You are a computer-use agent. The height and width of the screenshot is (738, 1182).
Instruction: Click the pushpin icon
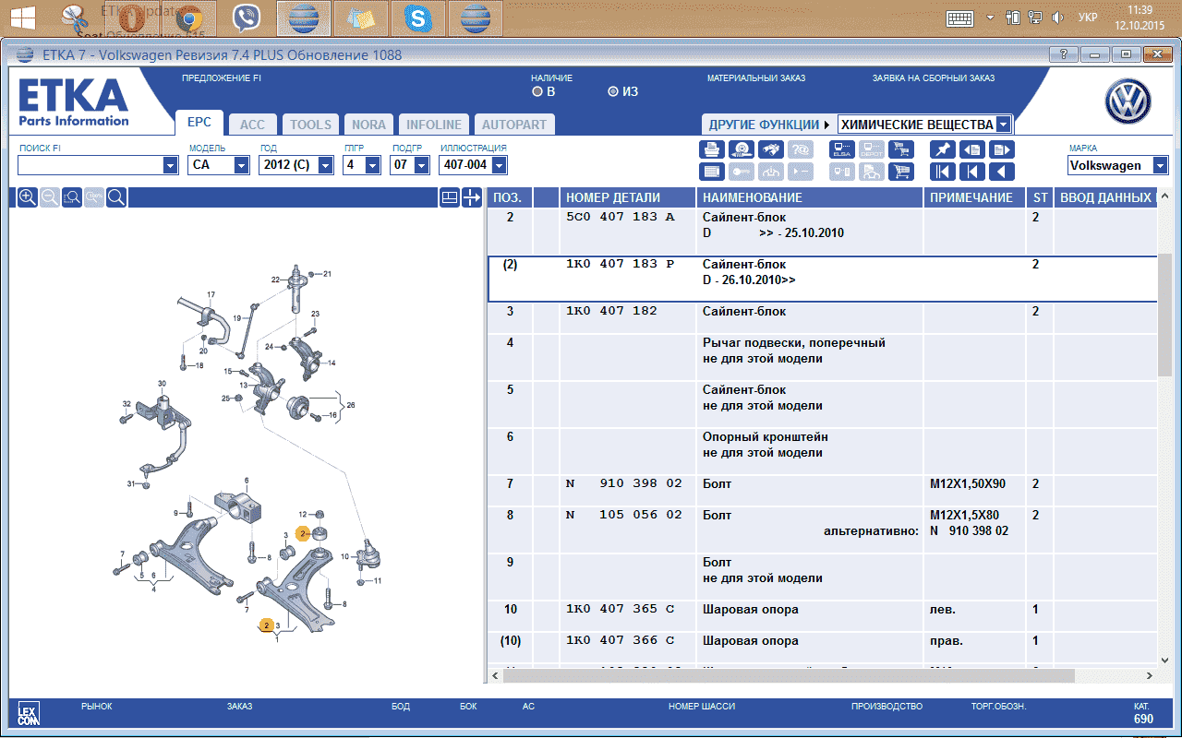coord(942,150)
